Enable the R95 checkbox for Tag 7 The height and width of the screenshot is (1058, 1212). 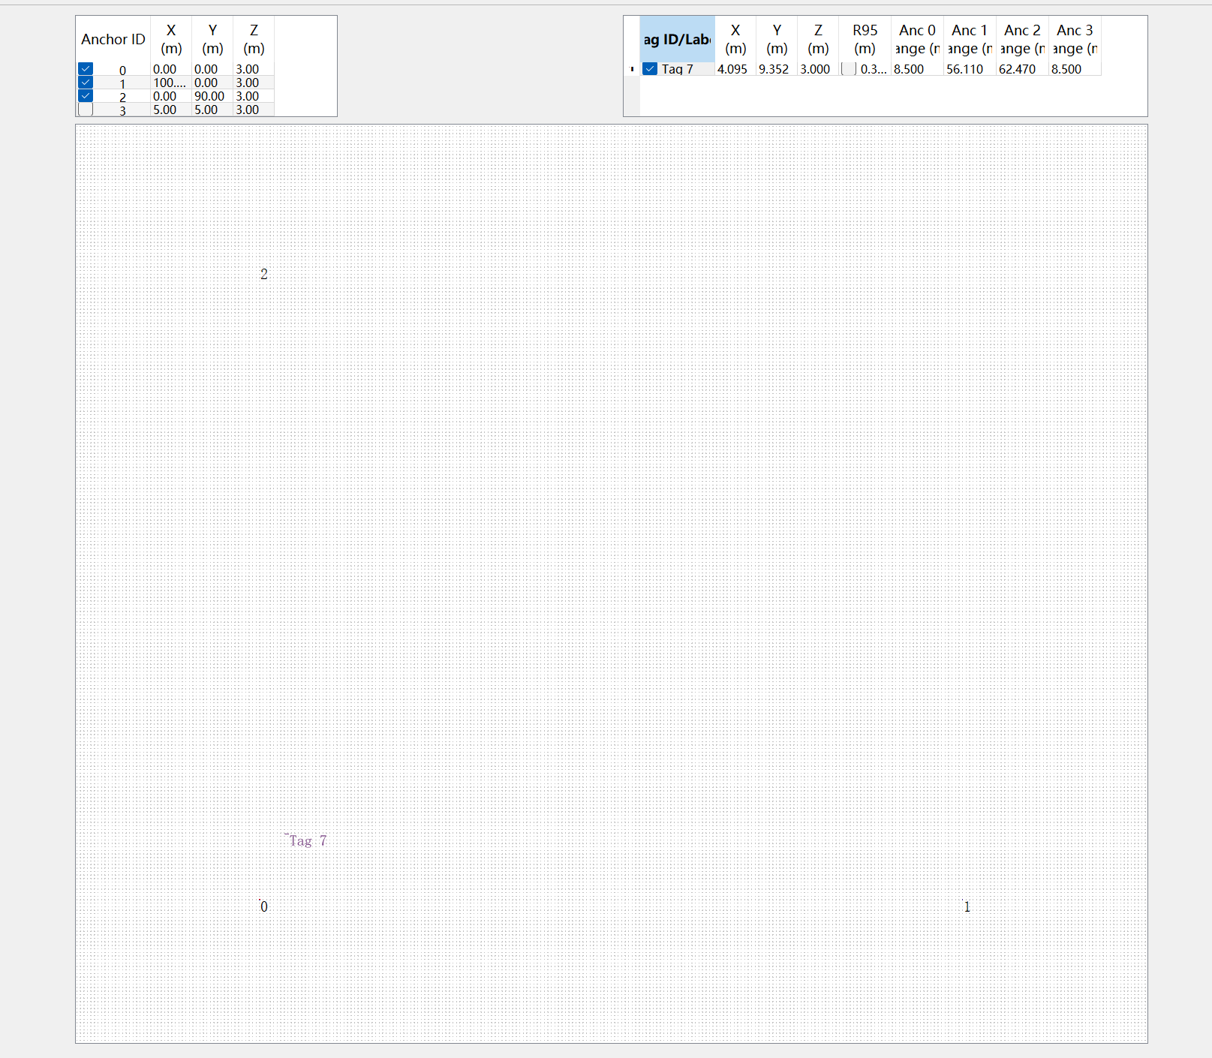pos(850,69)
